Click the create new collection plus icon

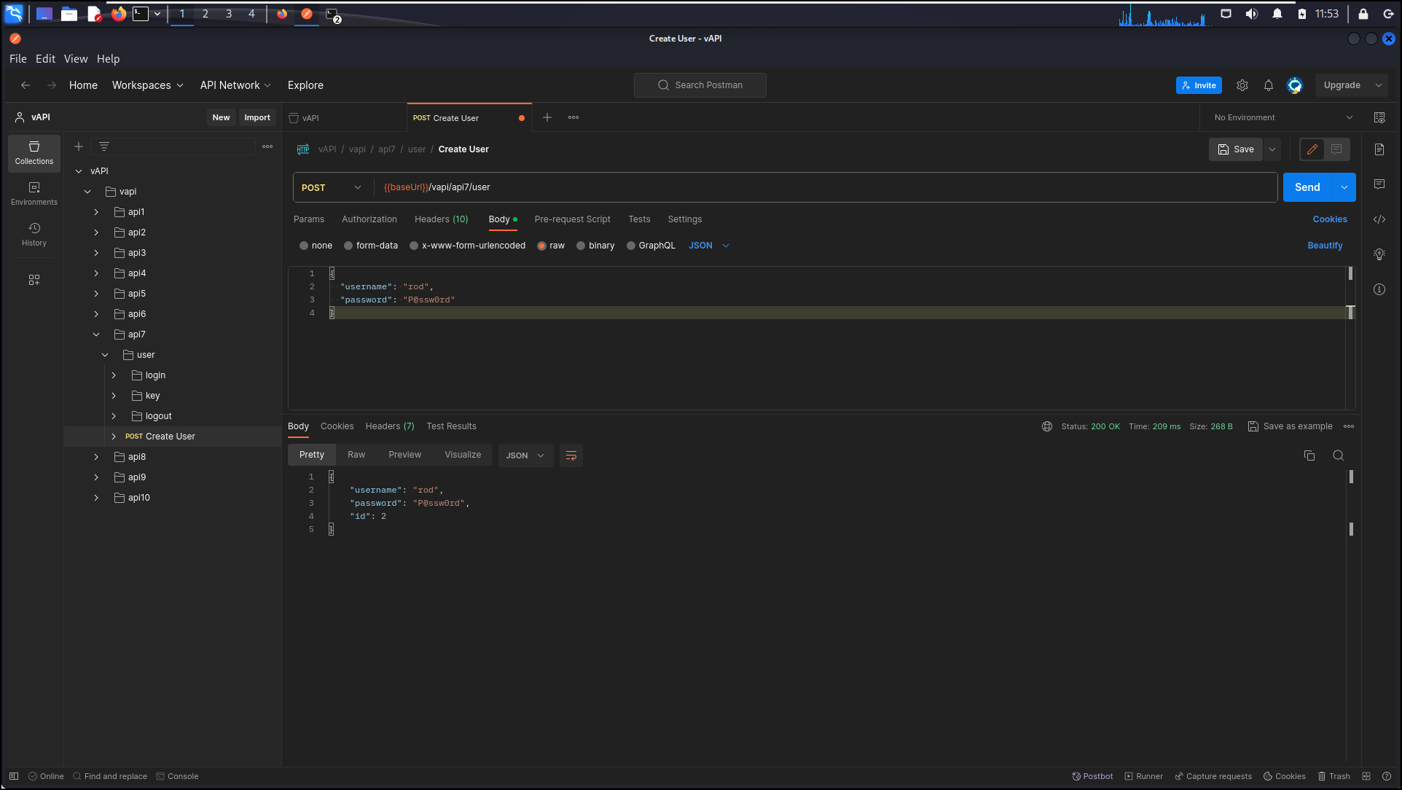click(x=79, y=146)
